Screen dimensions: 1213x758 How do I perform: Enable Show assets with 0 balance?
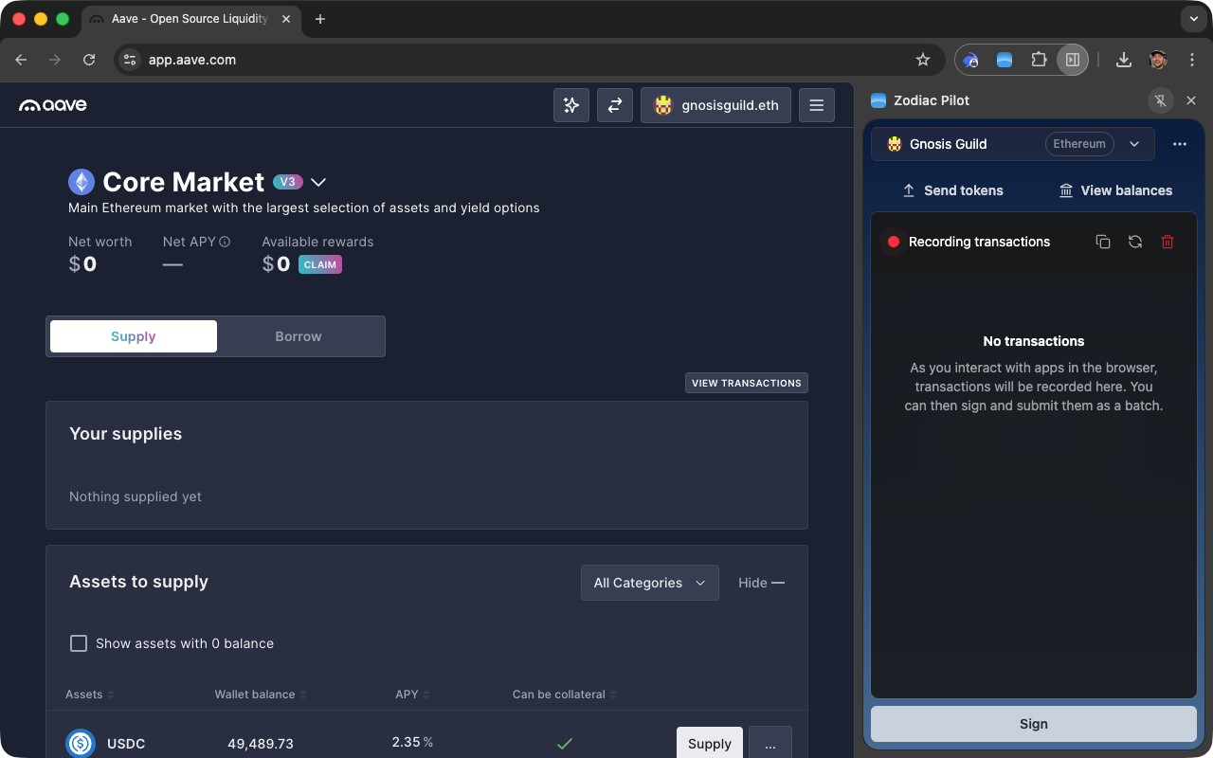(x=79, y=643)
